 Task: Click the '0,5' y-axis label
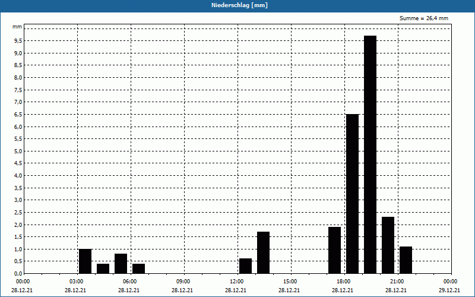[x=18, y=261]
